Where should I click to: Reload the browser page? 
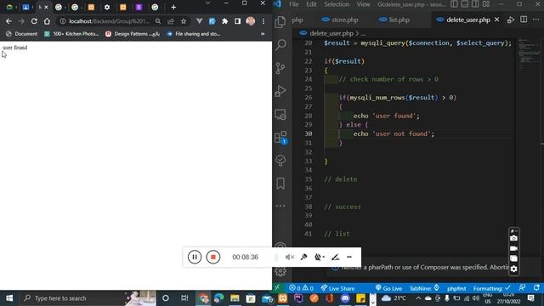click(34, 21)
